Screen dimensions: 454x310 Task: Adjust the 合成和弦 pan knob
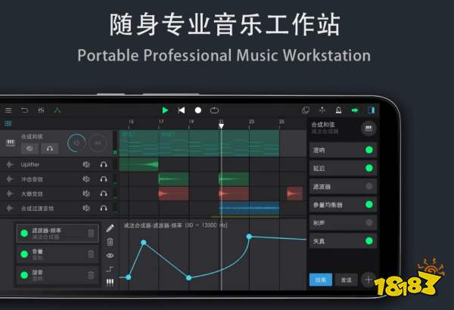coord(98,143)
